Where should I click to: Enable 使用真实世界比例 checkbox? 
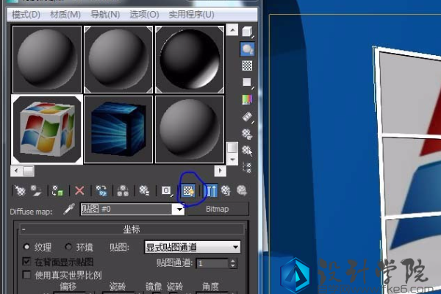coord(27,274)
